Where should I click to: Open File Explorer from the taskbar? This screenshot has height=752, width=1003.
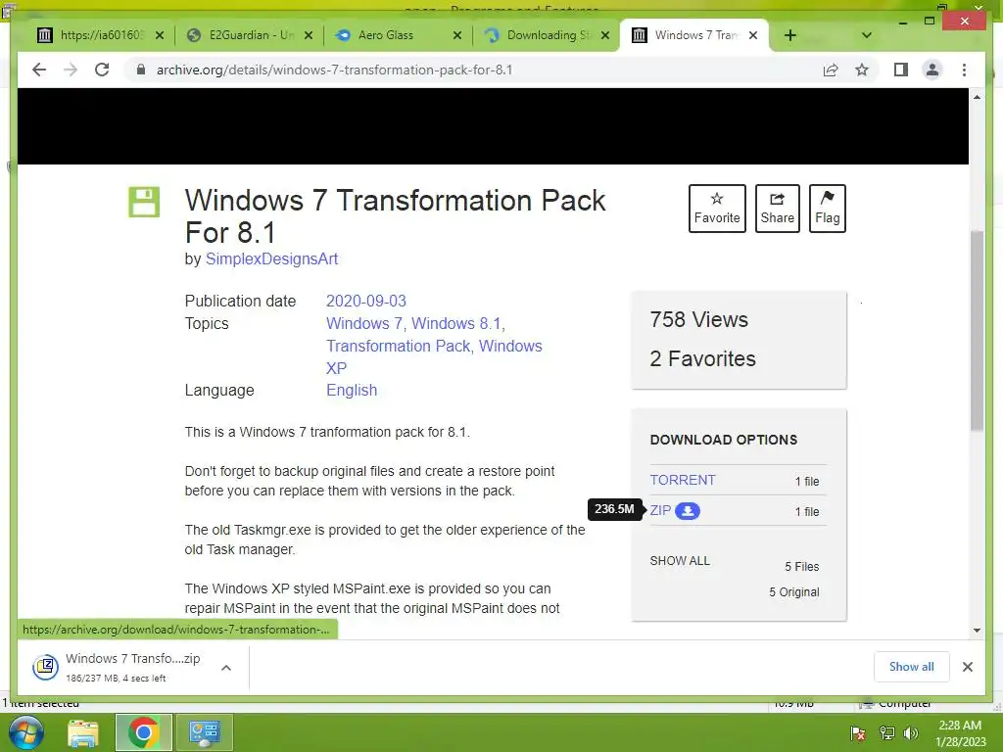pos(83,732)
